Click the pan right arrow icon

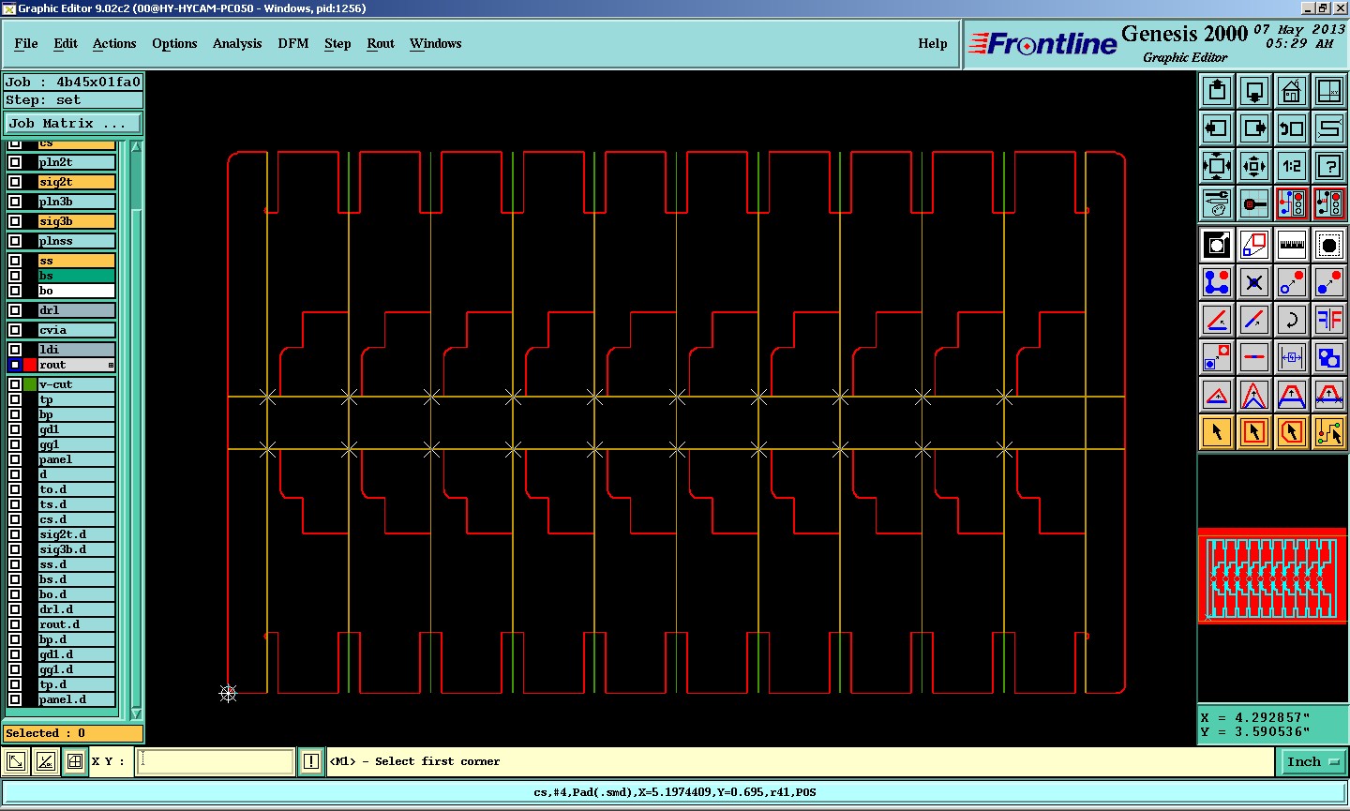1254,128
